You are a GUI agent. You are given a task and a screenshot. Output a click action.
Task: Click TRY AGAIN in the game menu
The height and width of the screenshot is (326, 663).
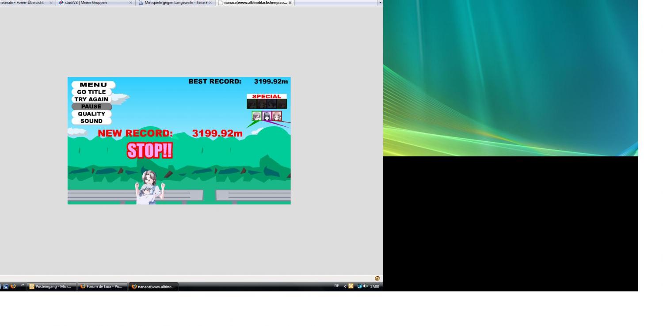91,99
